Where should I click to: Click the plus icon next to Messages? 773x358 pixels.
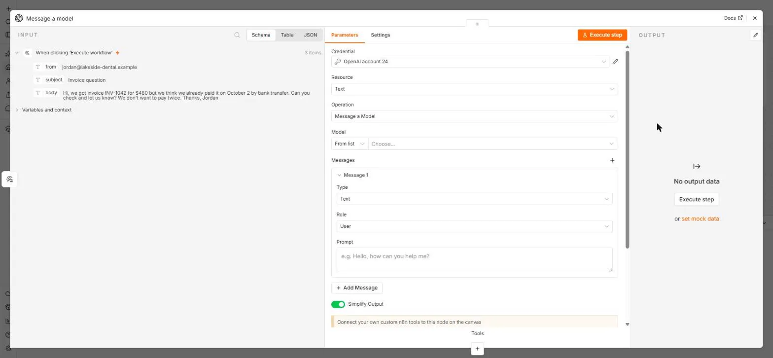pos(612,160)
